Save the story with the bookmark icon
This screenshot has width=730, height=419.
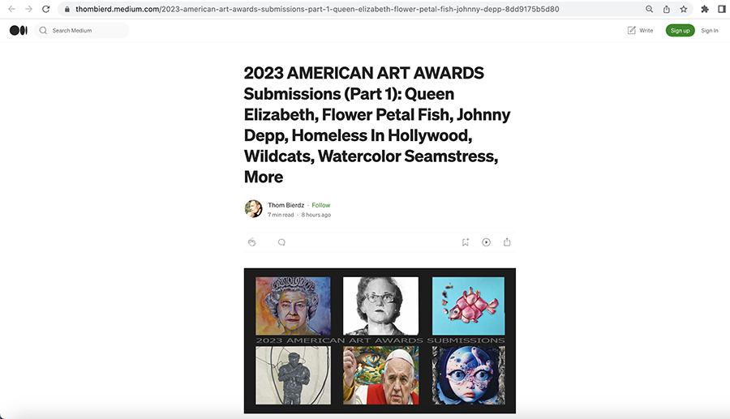[465, 242]
